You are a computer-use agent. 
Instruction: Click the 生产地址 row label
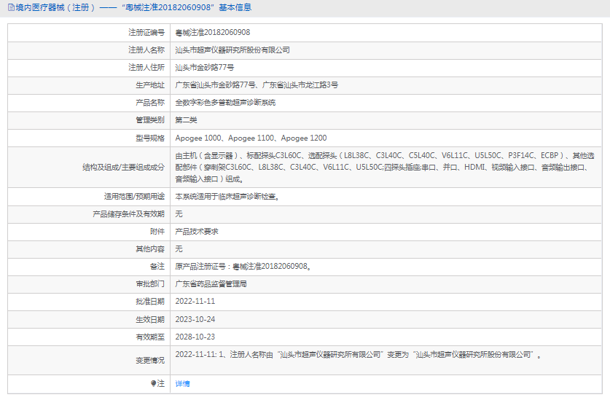(150, 85)
